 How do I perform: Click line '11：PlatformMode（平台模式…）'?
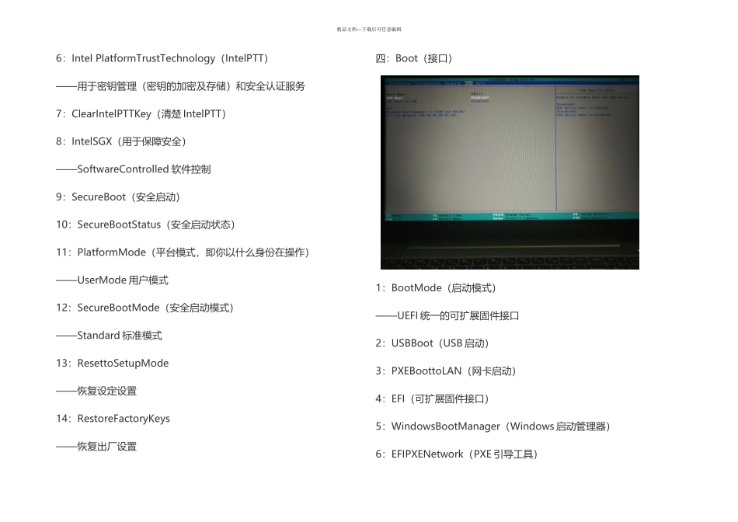pos(183,252)
